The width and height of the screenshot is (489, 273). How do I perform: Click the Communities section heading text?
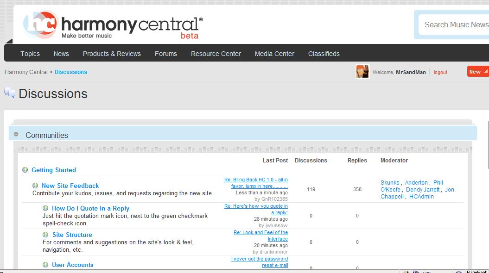click(x=47, y=135)
